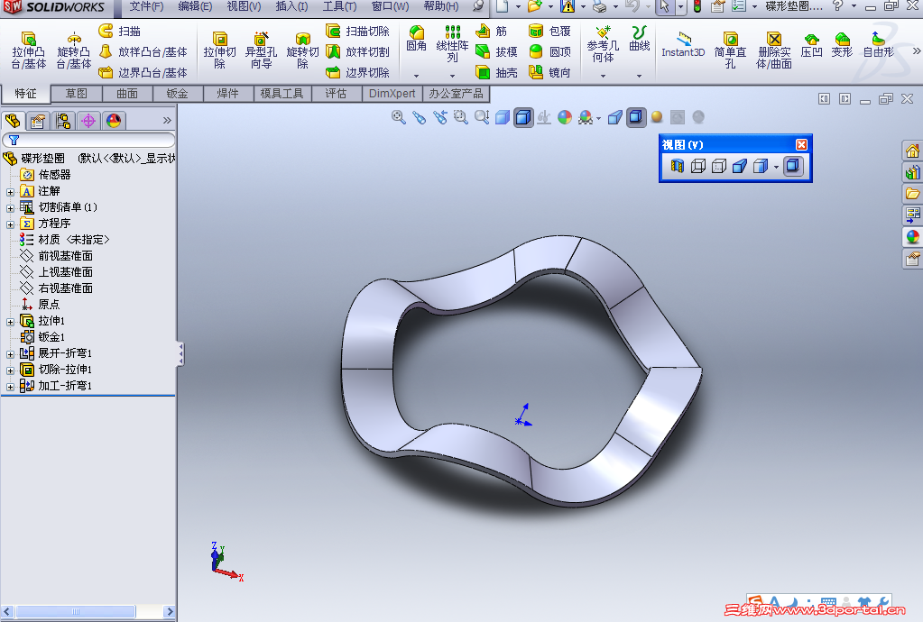Toggle shaded with edges display in heads-up toolbar
Screen dimensions: 923x622
522,117
